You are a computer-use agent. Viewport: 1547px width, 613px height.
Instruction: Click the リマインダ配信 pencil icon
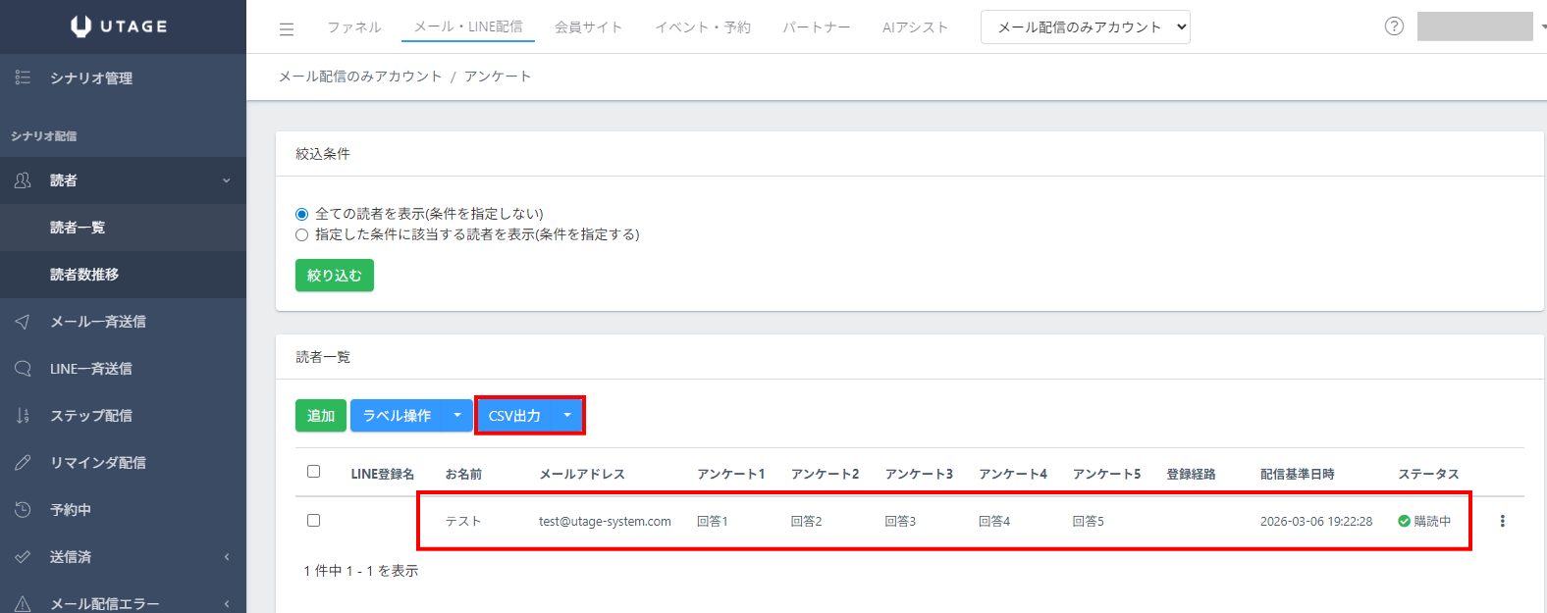[x=23, y=463]
